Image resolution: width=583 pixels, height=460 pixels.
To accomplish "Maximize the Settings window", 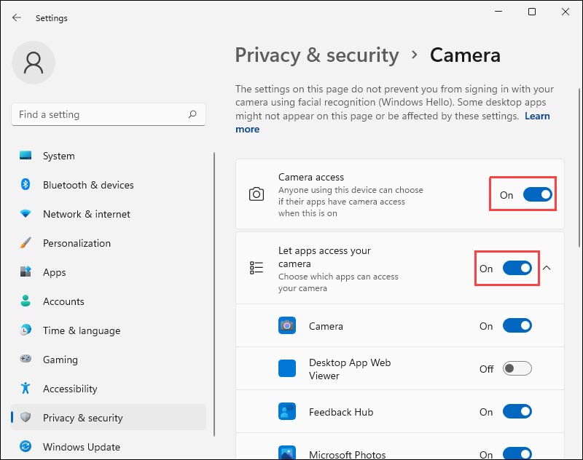I will [x=532, y=12].
